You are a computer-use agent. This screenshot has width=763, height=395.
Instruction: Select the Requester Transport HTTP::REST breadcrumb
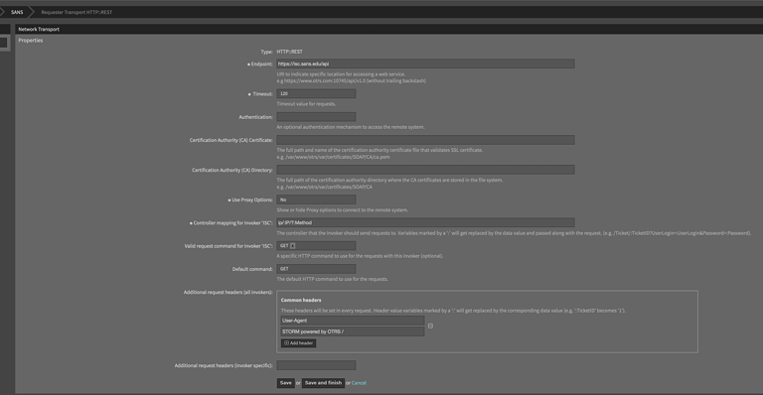pos(76,12)
